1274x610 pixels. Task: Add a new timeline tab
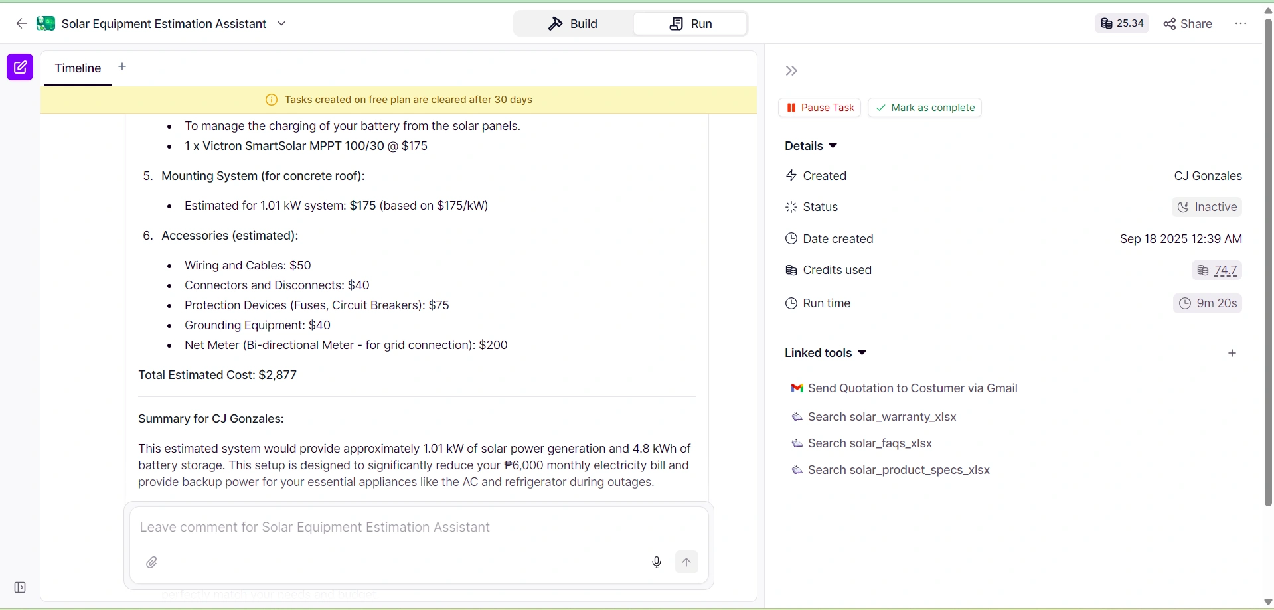coord(122,66)
